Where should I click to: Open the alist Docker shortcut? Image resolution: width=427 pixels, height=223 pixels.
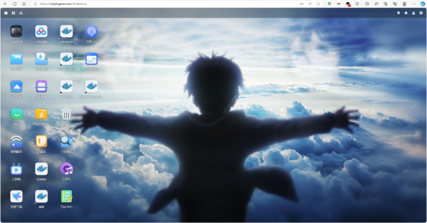click(x=42, y=196)
